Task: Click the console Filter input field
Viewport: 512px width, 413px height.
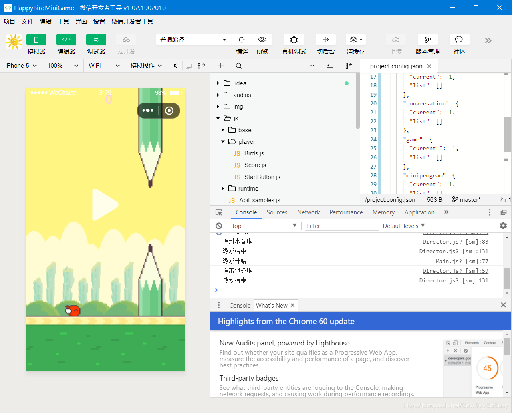Action: coord(342,226)
